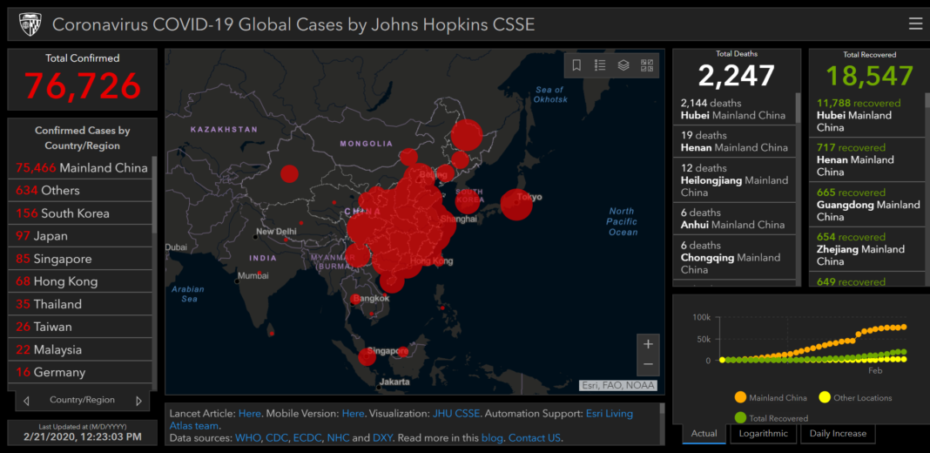Go to next Country/Region list arrow
Image resolution: width=930 pixels, height=453 pixels.
click(x=138, y=401)
